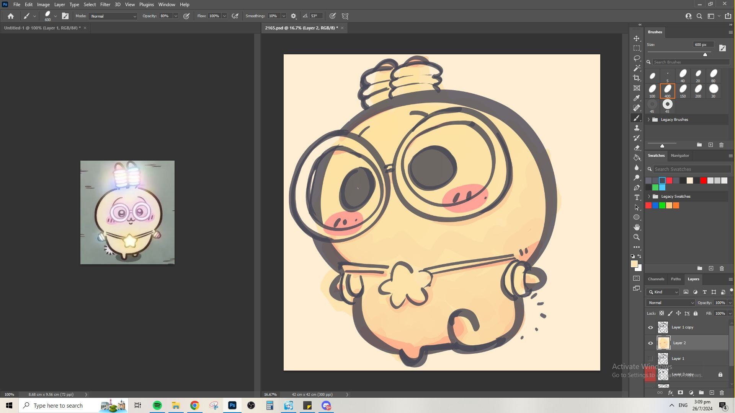Open Smoothing value dropdown arrow
This screenshot has height=413, width=735.
click(x=284, y=16)
